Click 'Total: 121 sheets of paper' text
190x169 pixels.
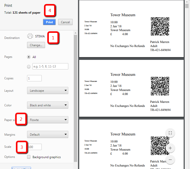[x=22, y=13]
